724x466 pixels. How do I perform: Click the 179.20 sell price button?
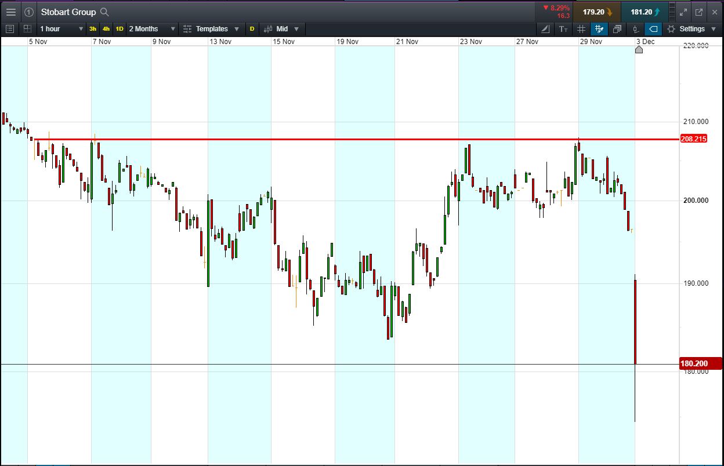[x=597, y=12]
